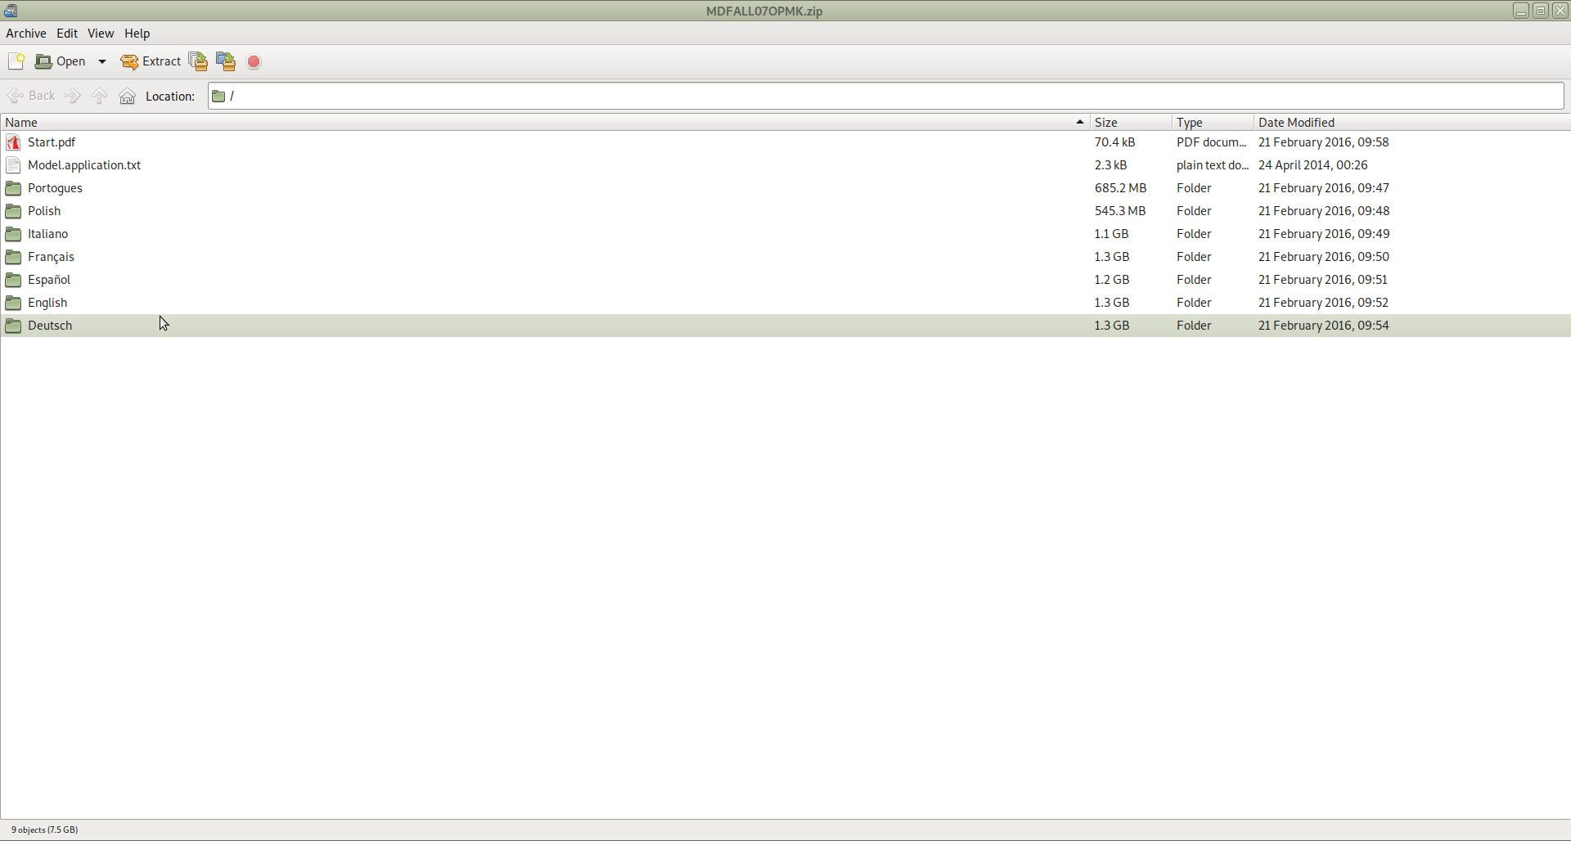Viewport: 1571px width, 841px height.
Task: Select the Español folder icon
Action: pyautogui.click(x=13, y=280)
